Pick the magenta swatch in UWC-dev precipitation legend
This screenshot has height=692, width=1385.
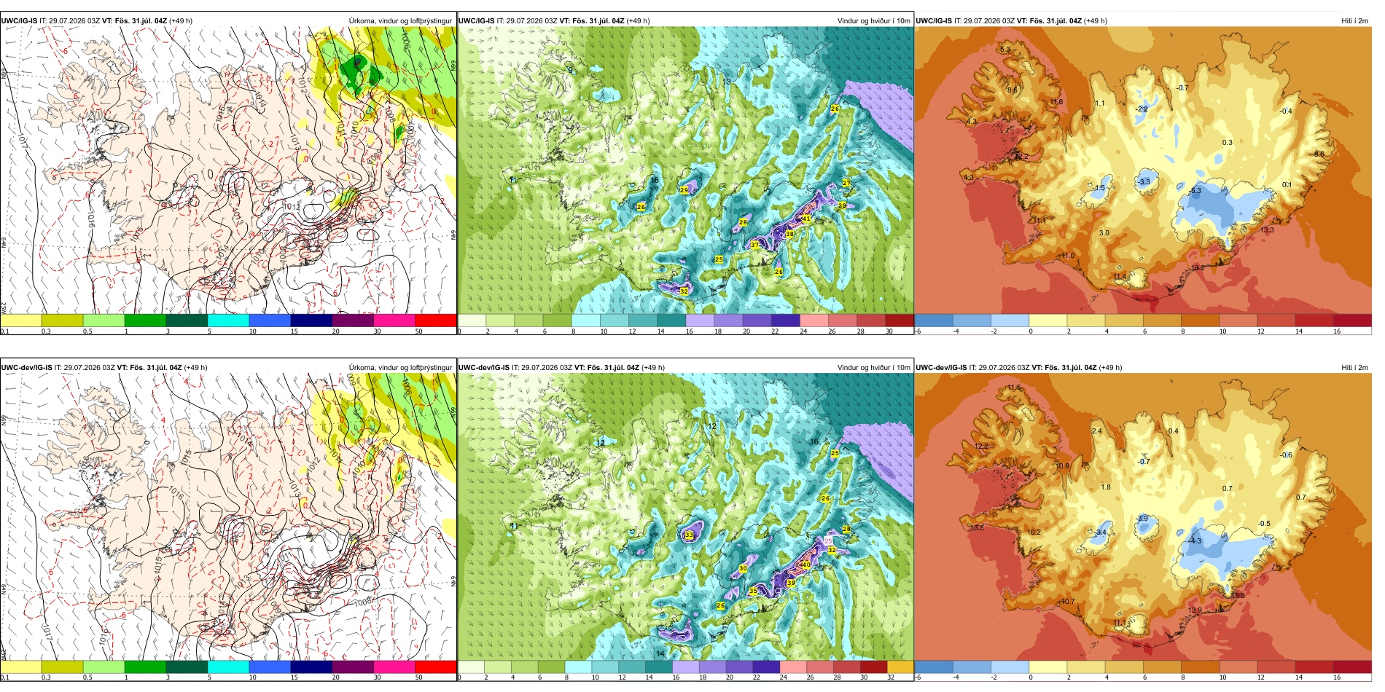394,667
